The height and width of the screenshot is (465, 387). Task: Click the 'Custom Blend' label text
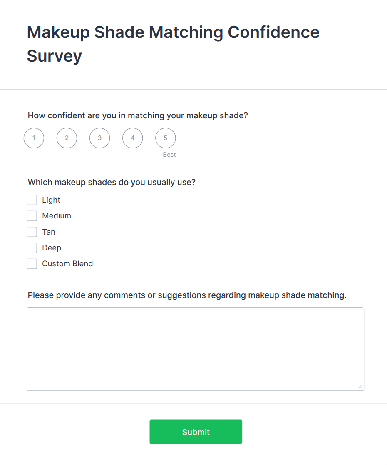(x=67, y=264)
